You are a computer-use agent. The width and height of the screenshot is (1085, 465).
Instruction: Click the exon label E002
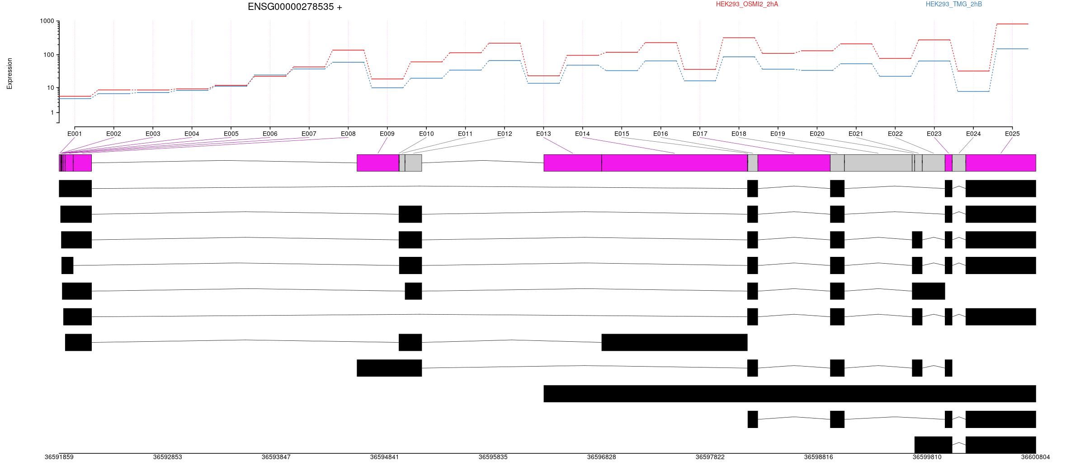(x=113, y=134)
